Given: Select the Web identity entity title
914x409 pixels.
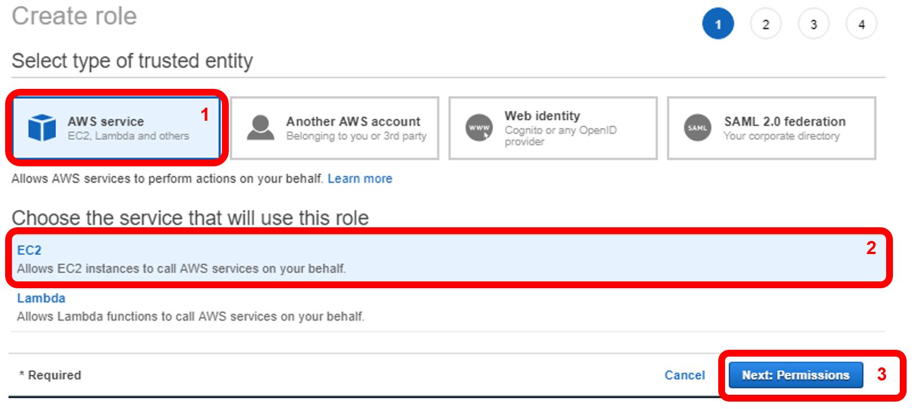Looking at the screenshot, I should 542,116.
